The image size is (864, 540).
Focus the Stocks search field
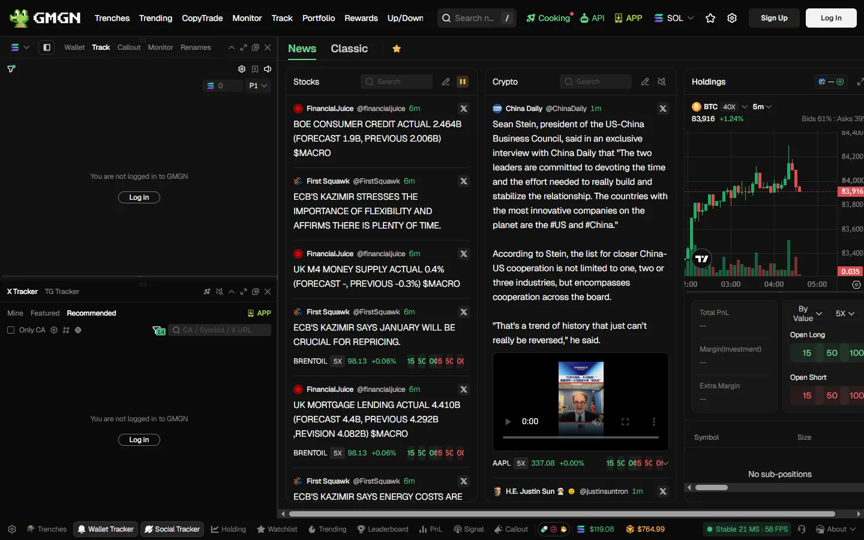click(x=397, y=82)
